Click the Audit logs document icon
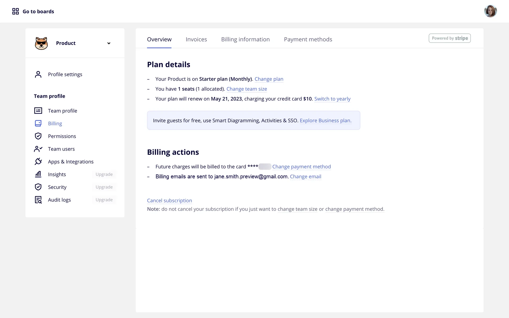 (x=38, y=200)
